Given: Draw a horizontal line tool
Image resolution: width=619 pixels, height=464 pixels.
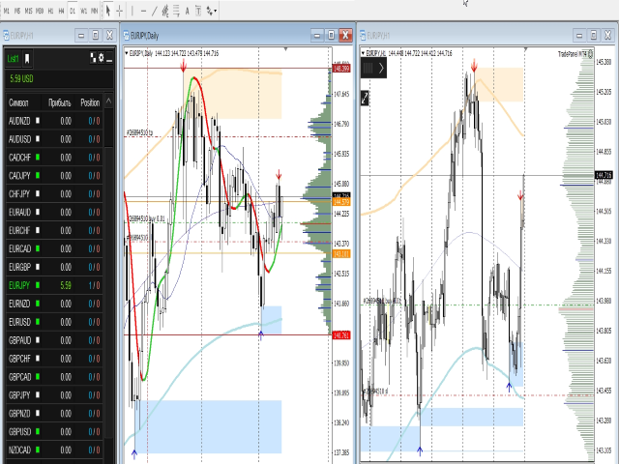Looking at the screenshot, I should 143,11.
